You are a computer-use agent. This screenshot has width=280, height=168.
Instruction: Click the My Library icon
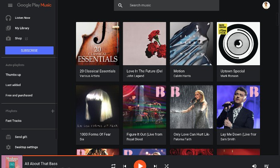[x=8, y=28]
